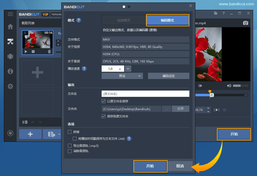
Task: Open Settings gear in sidebar
Action: coord(10,86)
